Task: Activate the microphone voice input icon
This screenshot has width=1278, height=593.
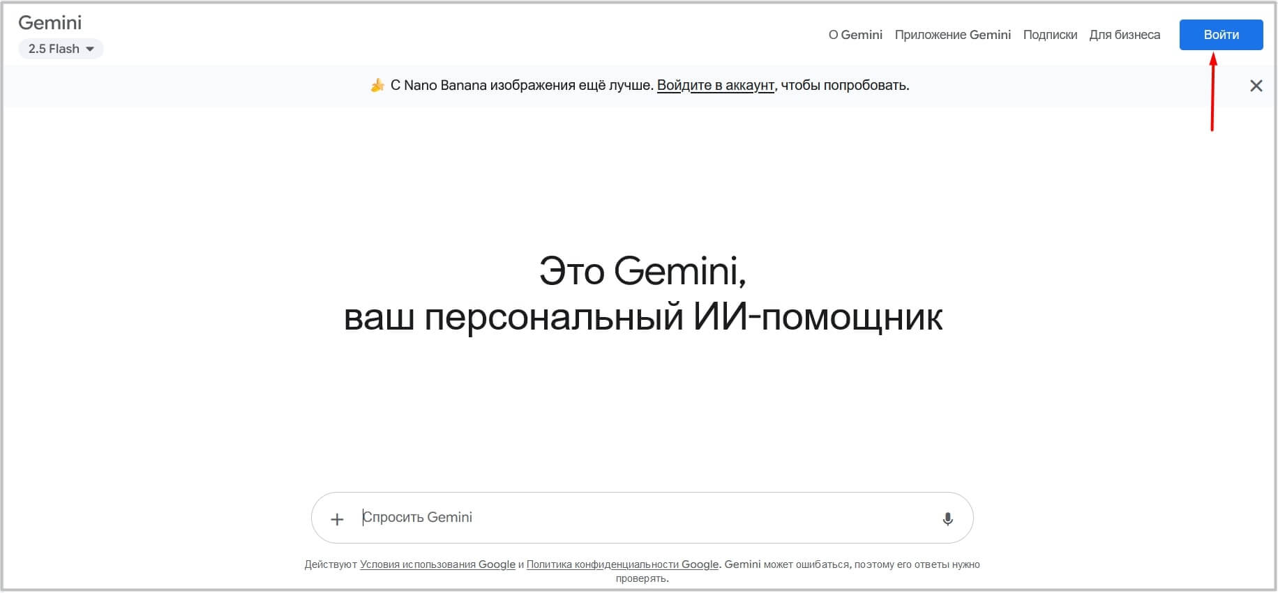Action: [x=947, y=518]
